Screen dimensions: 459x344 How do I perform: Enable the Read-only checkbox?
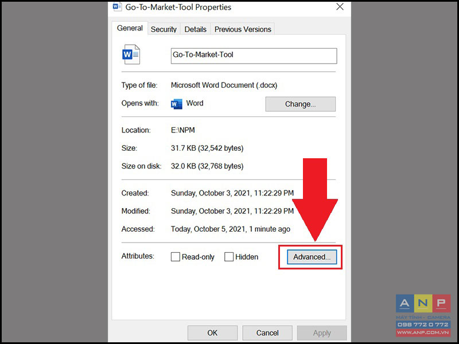pyautogui.click(x=176, y=257)
